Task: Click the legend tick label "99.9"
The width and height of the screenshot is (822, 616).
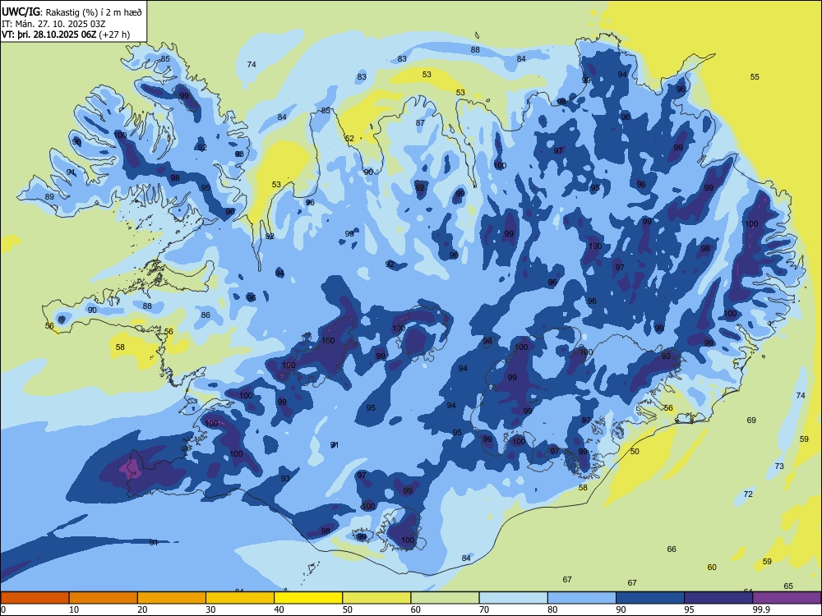Action: (x=761, y=609)
